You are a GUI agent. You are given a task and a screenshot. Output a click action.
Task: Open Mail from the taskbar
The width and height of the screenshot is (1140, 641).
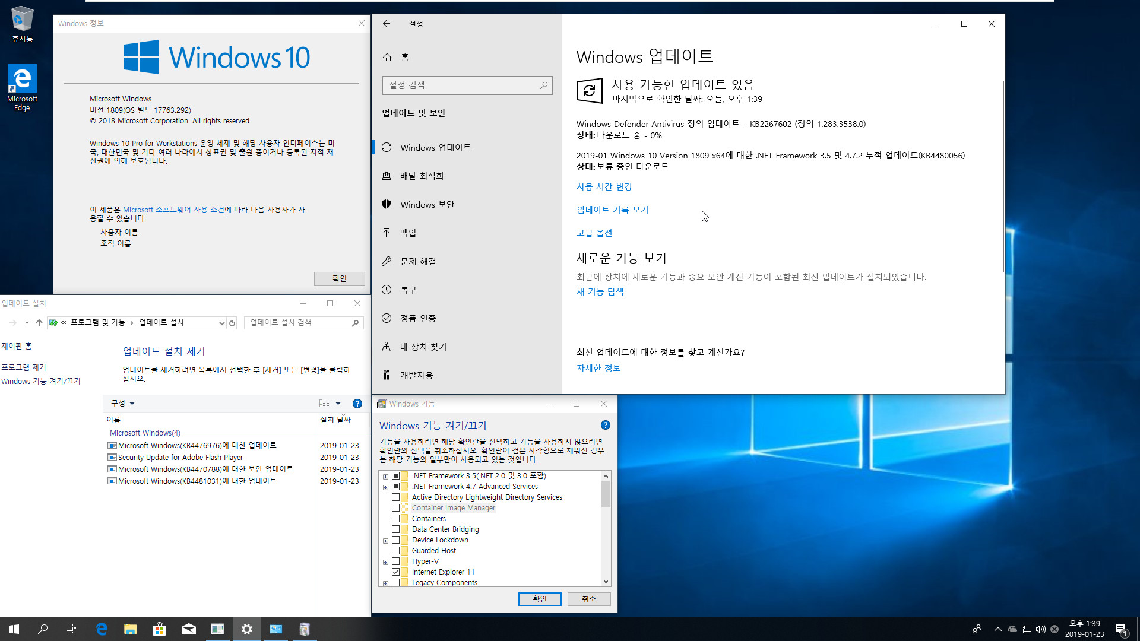(189, 629)
